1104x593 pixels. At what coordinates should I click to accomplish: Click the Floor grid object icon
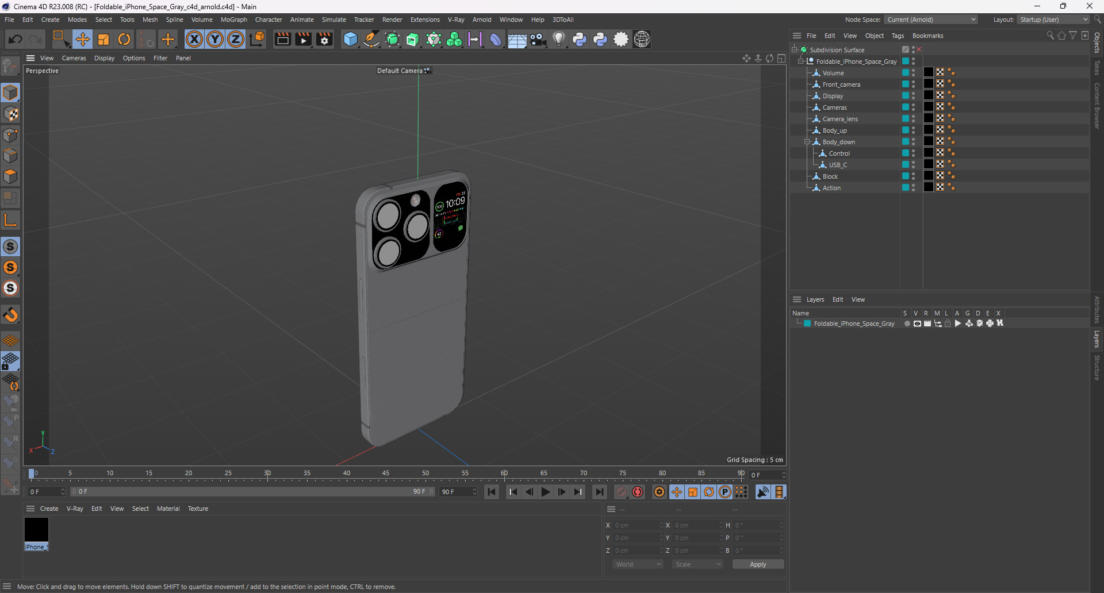(x=517, y=39)
